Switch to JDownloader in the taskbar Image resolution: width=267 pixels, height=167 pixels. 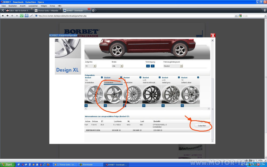(91, 165)
